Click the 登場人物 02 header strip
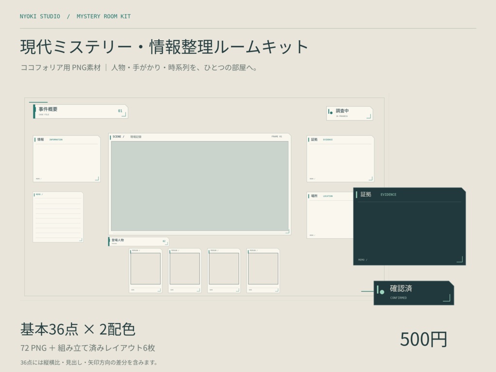This screenshot has width=496, height=372. [x=139, y=242]
